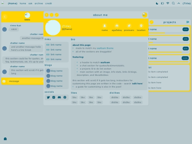Click the expand button of projects window
The image size is (192, 144).
point(151,22)
